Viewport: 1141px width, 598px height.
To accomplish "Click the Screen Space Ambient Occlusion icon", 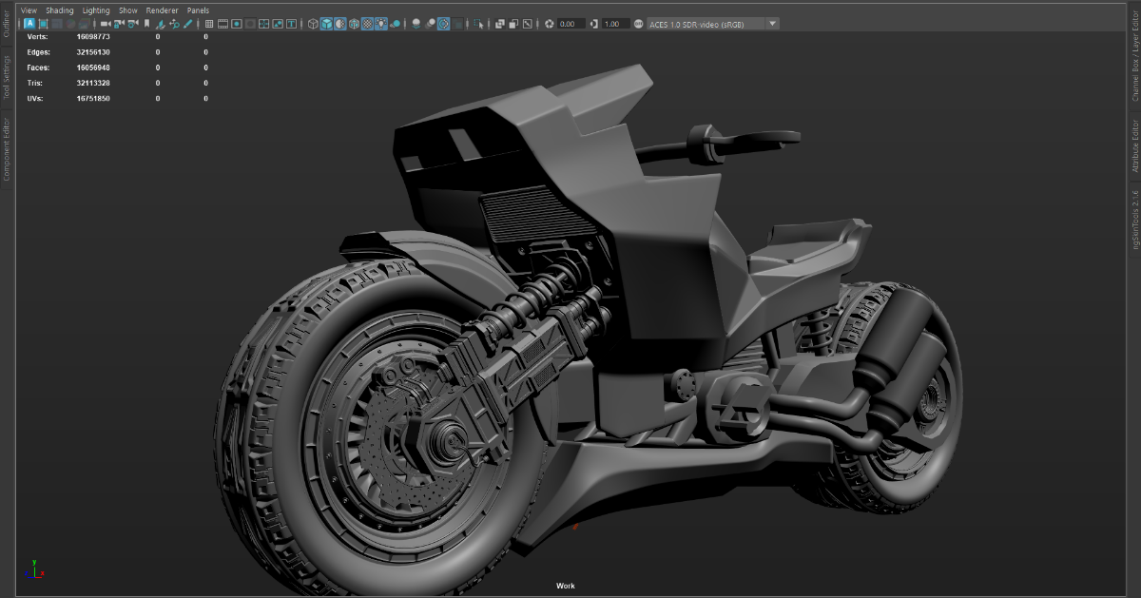I will (x=416, y=24).
